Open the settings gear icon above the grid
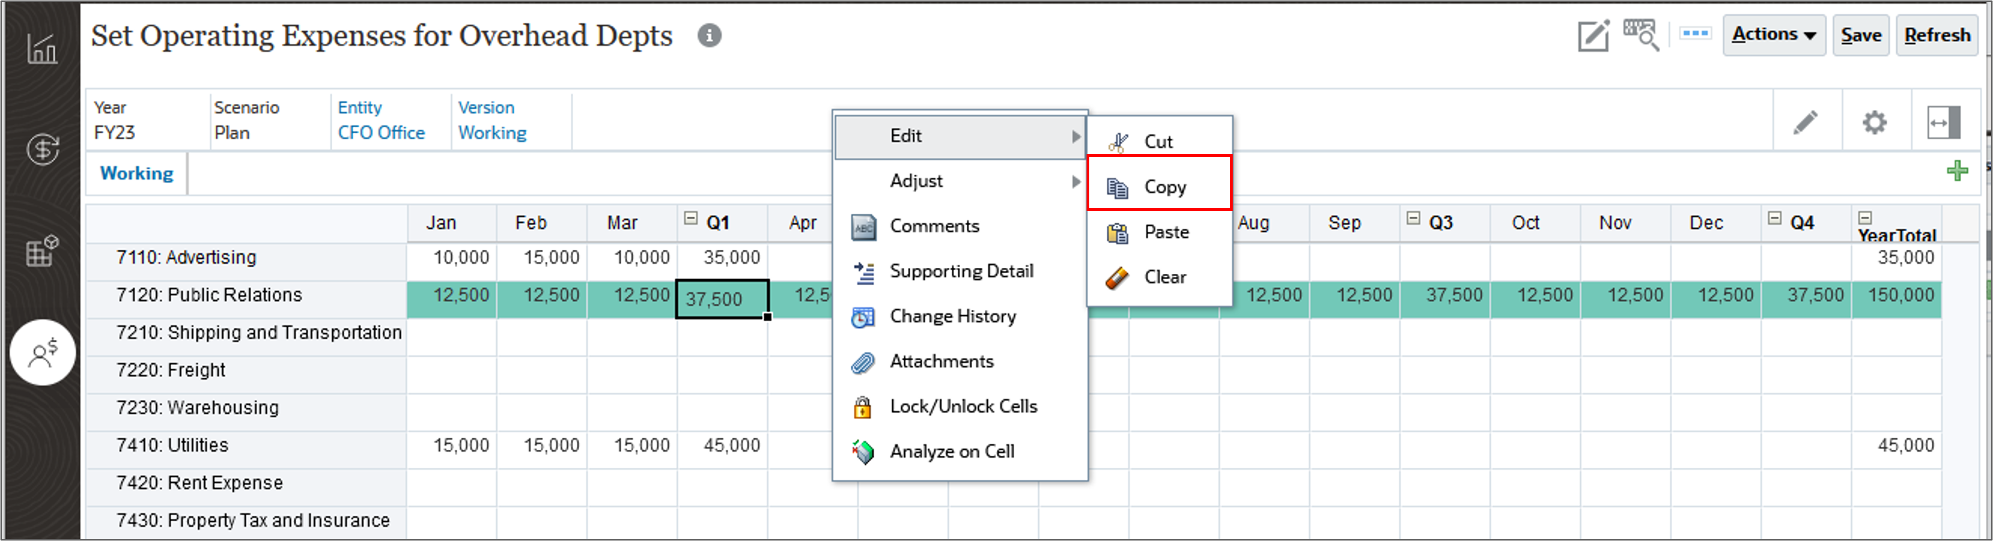The image size is (1993, 541). click(x=1874, y=121)
